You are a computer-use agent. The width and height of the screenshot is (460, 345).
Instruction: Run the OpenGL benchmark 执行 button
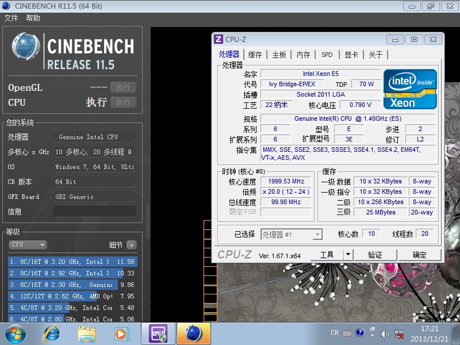click(x=123, y=87)
